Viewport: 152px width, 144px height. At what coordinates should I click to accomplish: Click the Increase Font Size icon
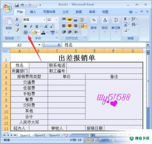[46, 26]
